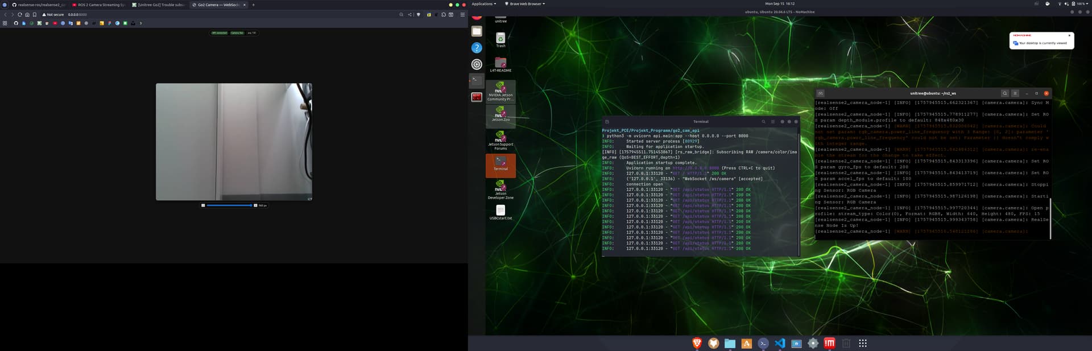Click the blue slider below camera feed
Viewport: 1092px width, 351px height.
[x=229, y=205]
